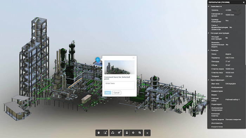
Task: Click the explode model tool icon
Action: pyautogui.click(x=119, y=133)
